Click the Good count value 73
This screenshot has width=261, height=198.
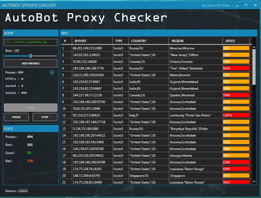29,153
